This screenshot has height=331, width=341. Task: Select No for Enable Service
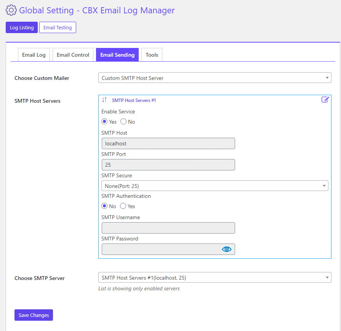click(x=123, y=122)
